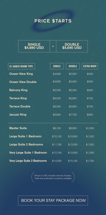Select the Single $4,890 USD price box
The width and height of the screenshot is (106, 215).
click(34, 46)
